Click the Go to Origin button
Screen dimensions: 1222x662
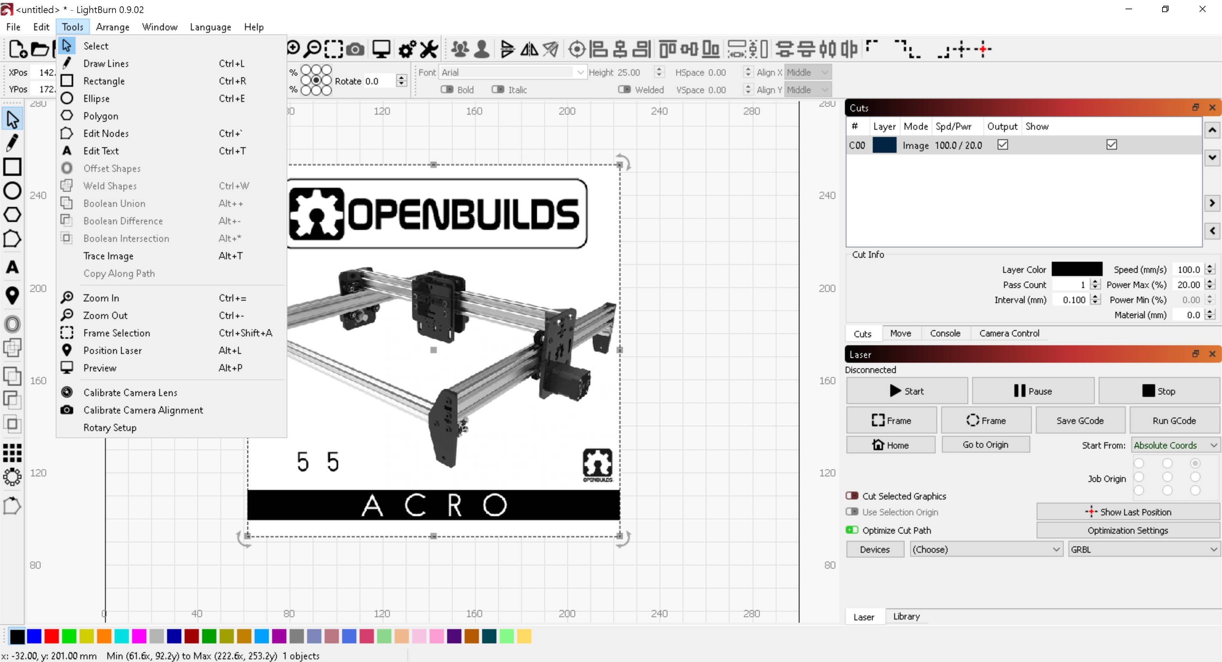pyautogui.click(x=985, y=444)
